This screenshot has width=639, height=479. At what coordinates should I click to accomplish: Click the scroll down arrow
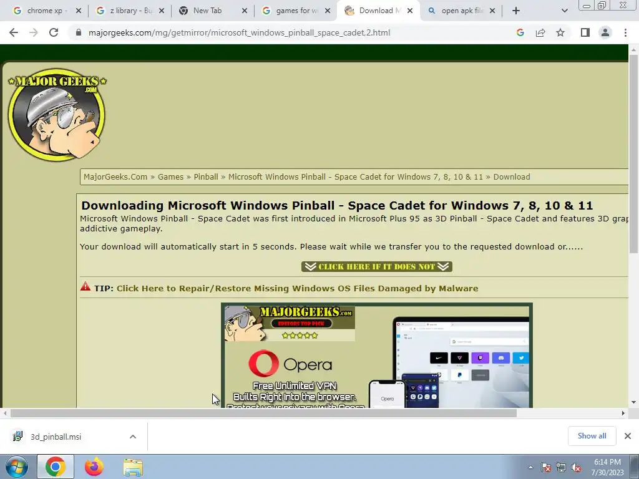[634, 402]
